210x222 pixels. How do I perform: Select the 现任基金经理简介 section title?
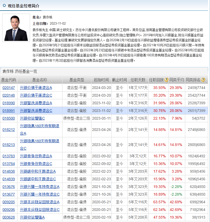[x=23, y=6]
